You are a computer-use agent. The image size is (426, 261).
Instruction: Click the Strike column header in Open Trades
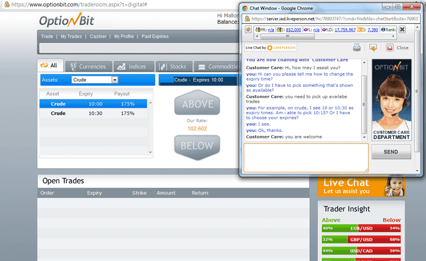[x=139, y=193]
